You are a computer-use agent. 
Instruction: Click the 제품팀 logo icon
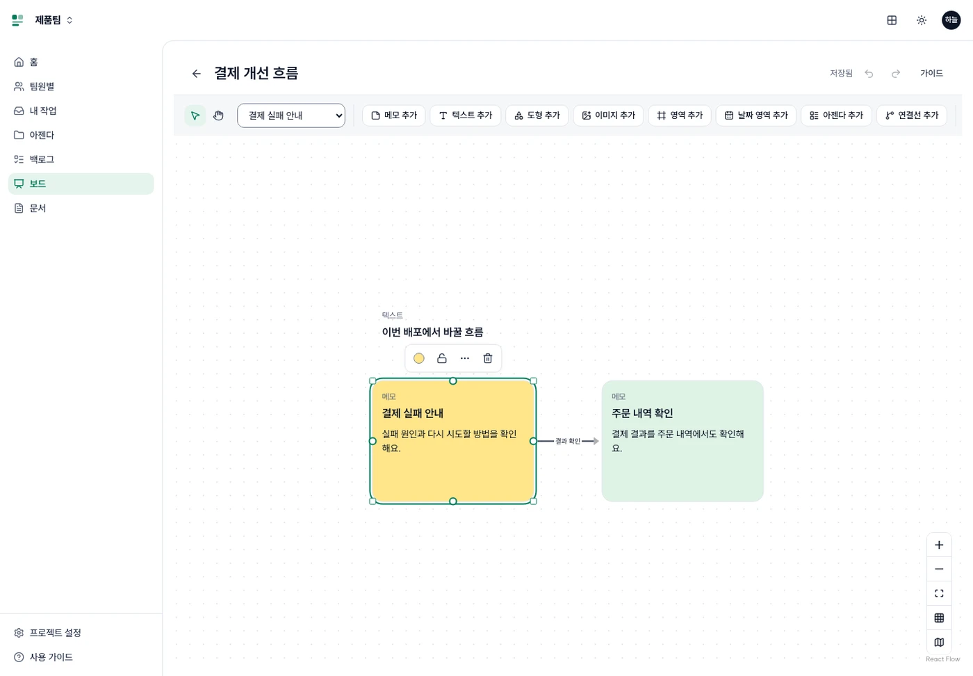pyautogui.click(x=17, y=20)
